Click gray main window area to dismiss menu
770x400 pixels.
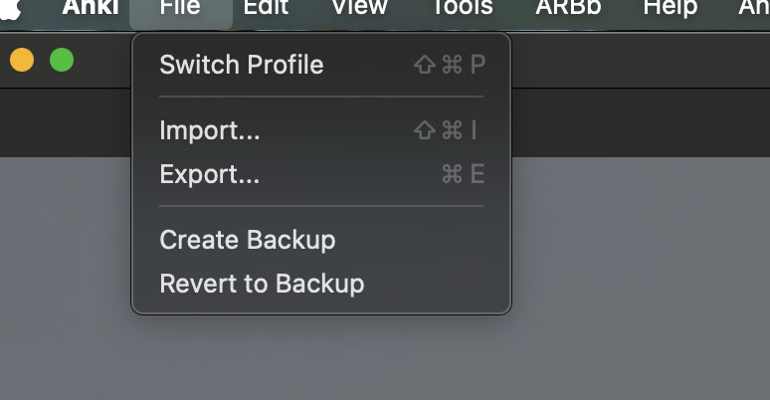639,276
